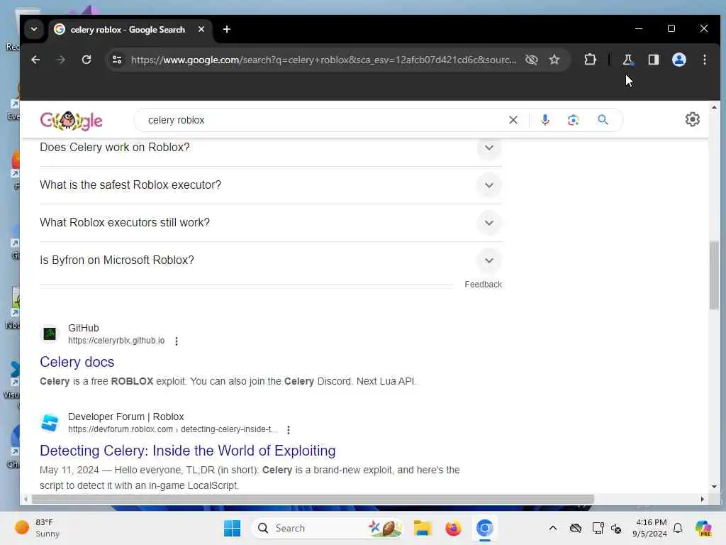Click the devforum.roblox.com URL breadcrumb
The height and width of the screenshot is (545, 726).
coord(173,429)
